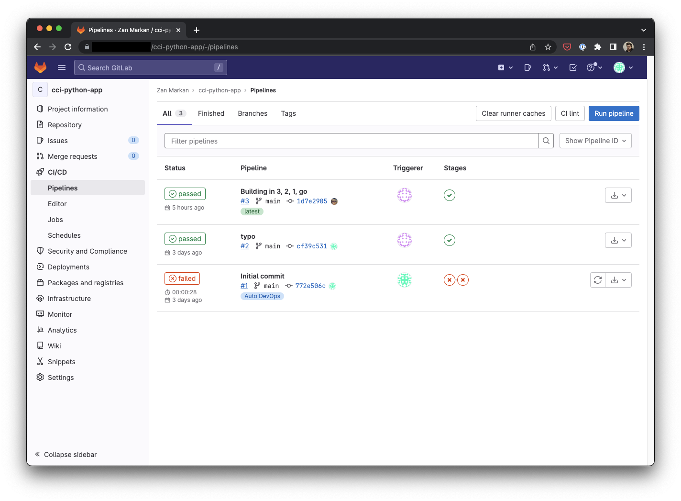Open merge requests dropdown in top bar
Screen dimensions: 681x501
point(550,67)
